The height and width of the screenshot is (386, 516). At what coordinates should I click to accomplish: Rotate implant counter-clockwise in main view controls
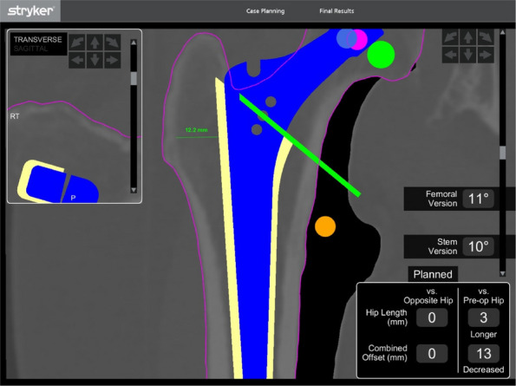(x=450, y=37)
